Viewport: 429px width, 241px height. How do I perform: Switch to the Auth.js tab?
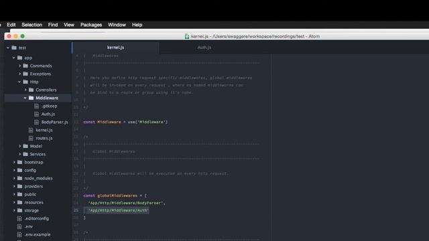click(204, 48)
